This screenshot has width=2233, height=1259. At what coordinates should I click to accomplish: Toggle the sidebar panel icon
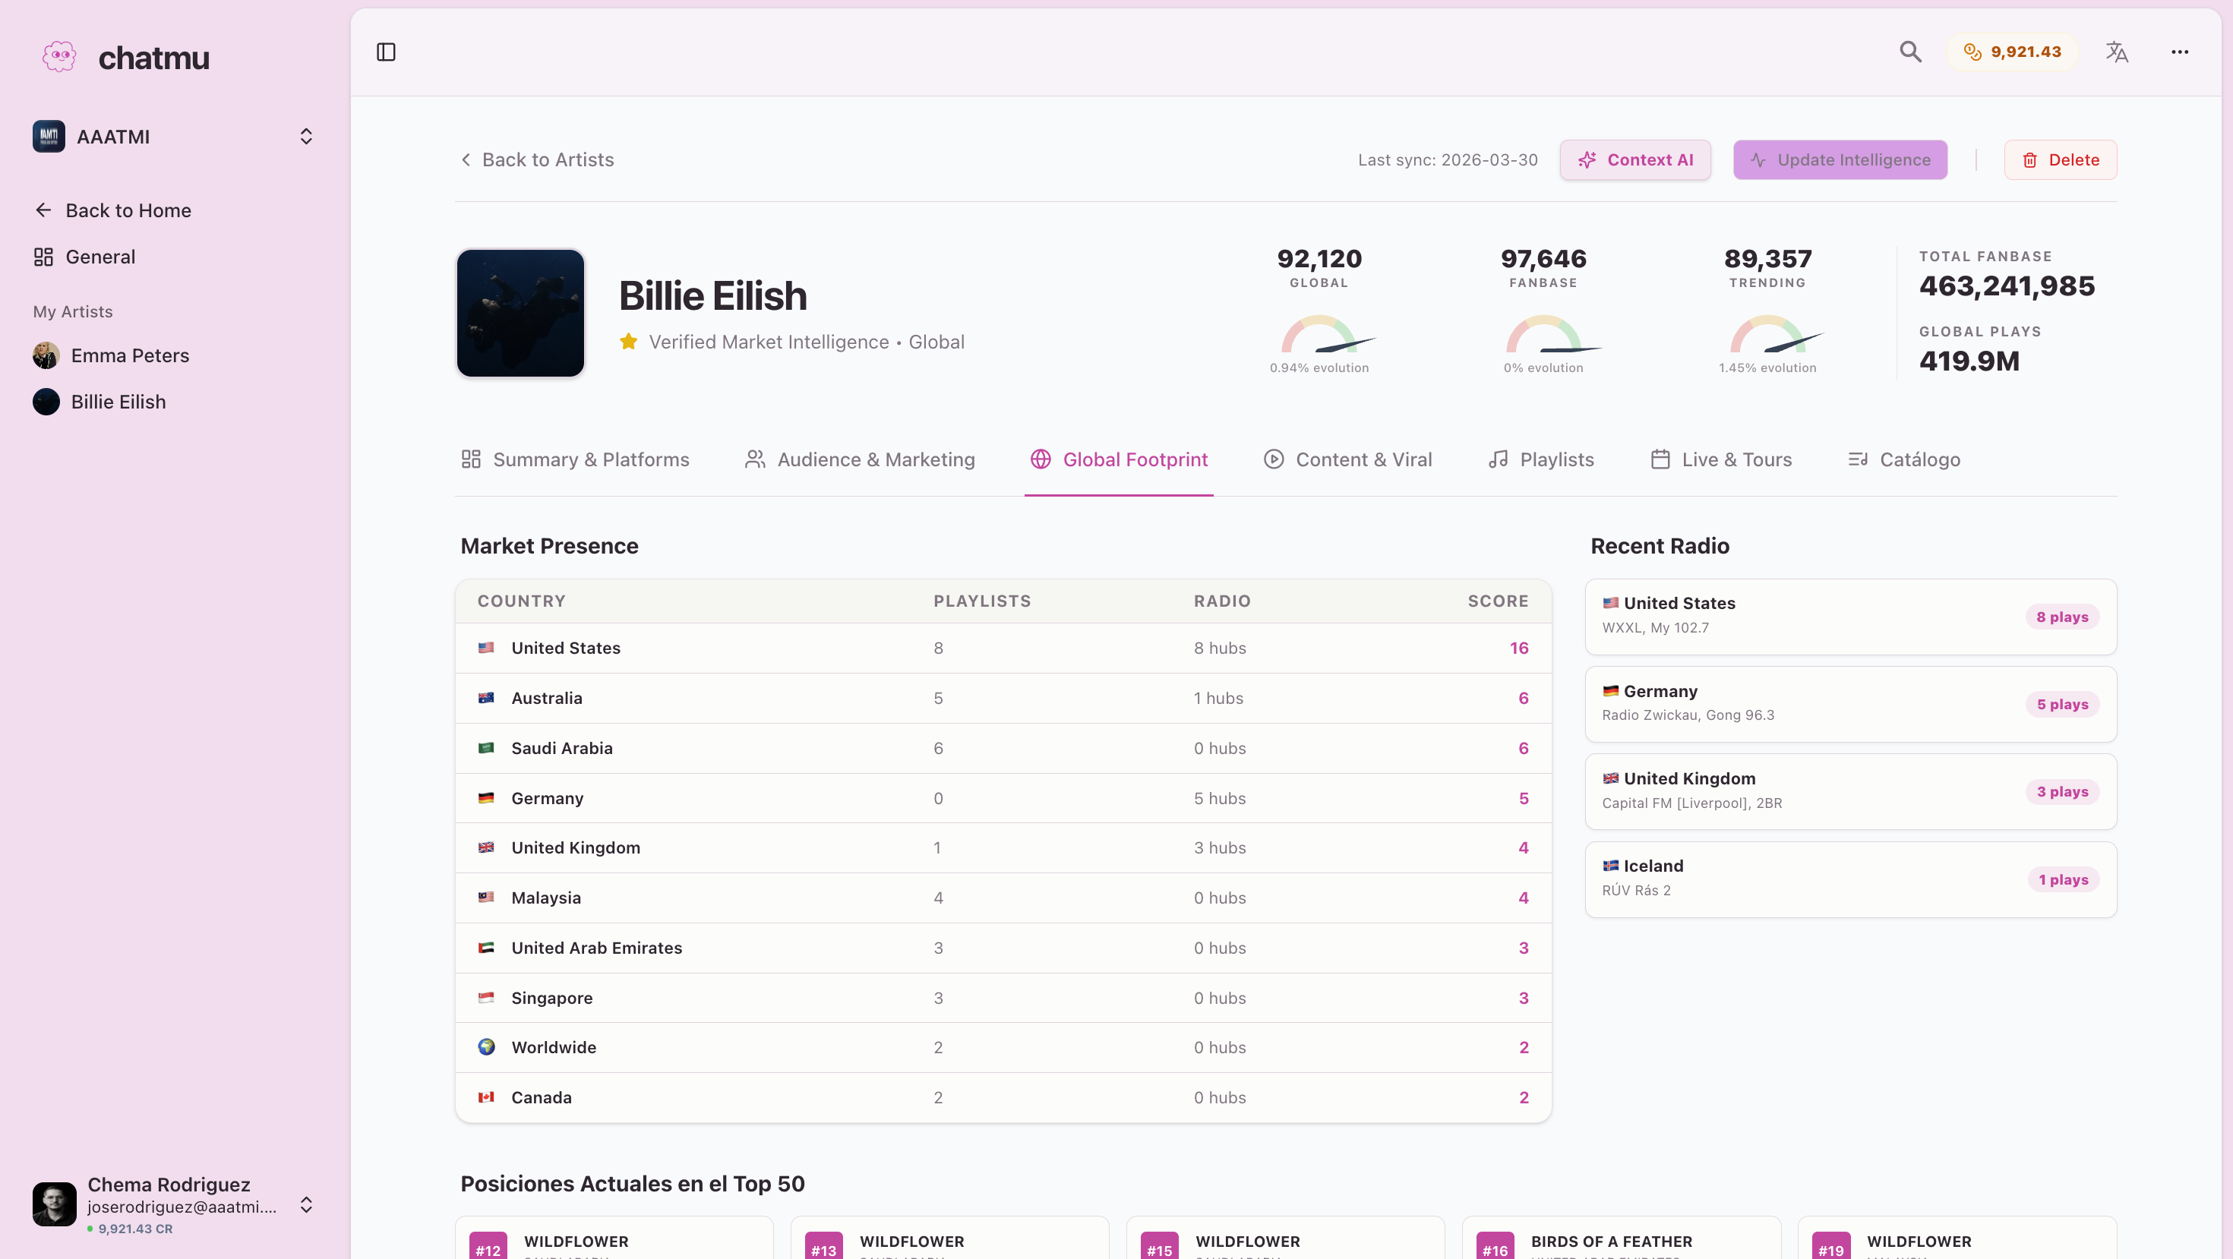386,52
